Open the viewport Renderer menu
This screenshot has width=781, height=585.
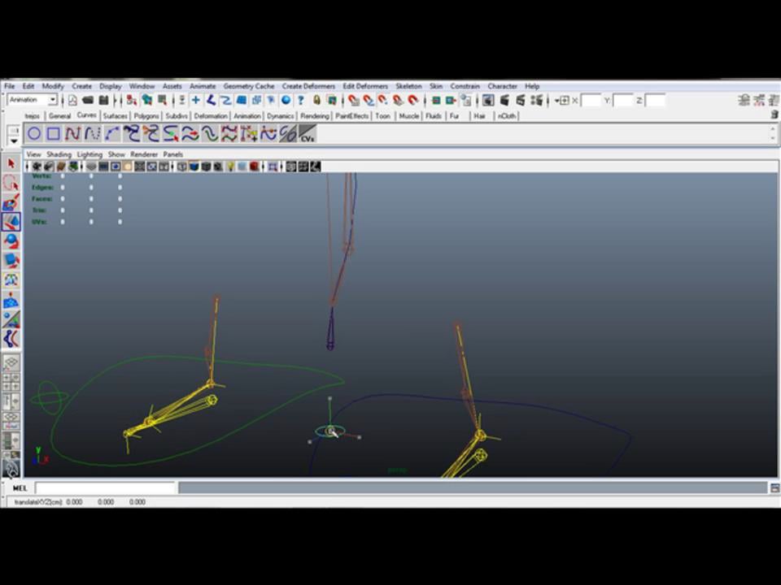[x=144, y=154]
